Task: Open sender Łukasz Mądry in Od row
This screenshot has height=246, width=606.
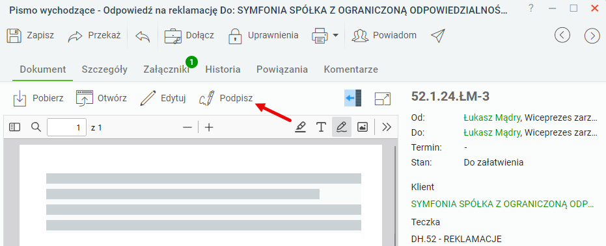Action: (x=491, y=117)
